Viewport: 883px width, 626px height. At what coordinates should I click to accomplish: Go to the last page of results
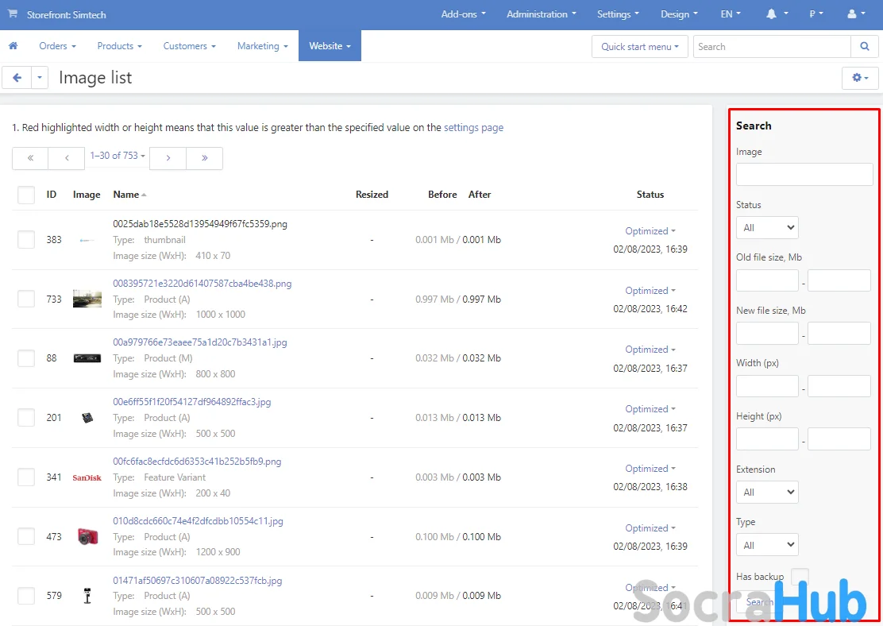click(204, 158)
